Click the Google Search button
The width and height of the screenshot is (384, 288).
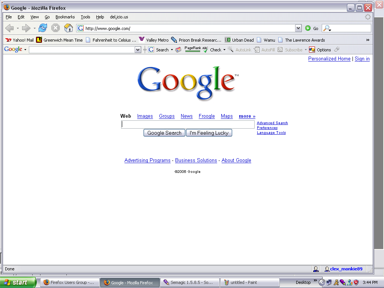point(164,133)
